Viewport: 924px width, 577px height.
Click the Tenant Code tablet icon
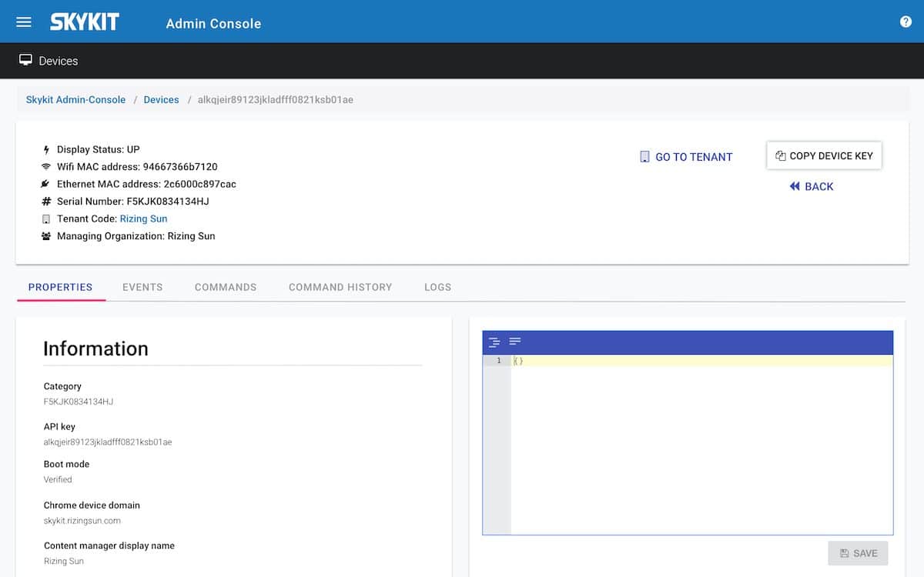coord(46,219)
